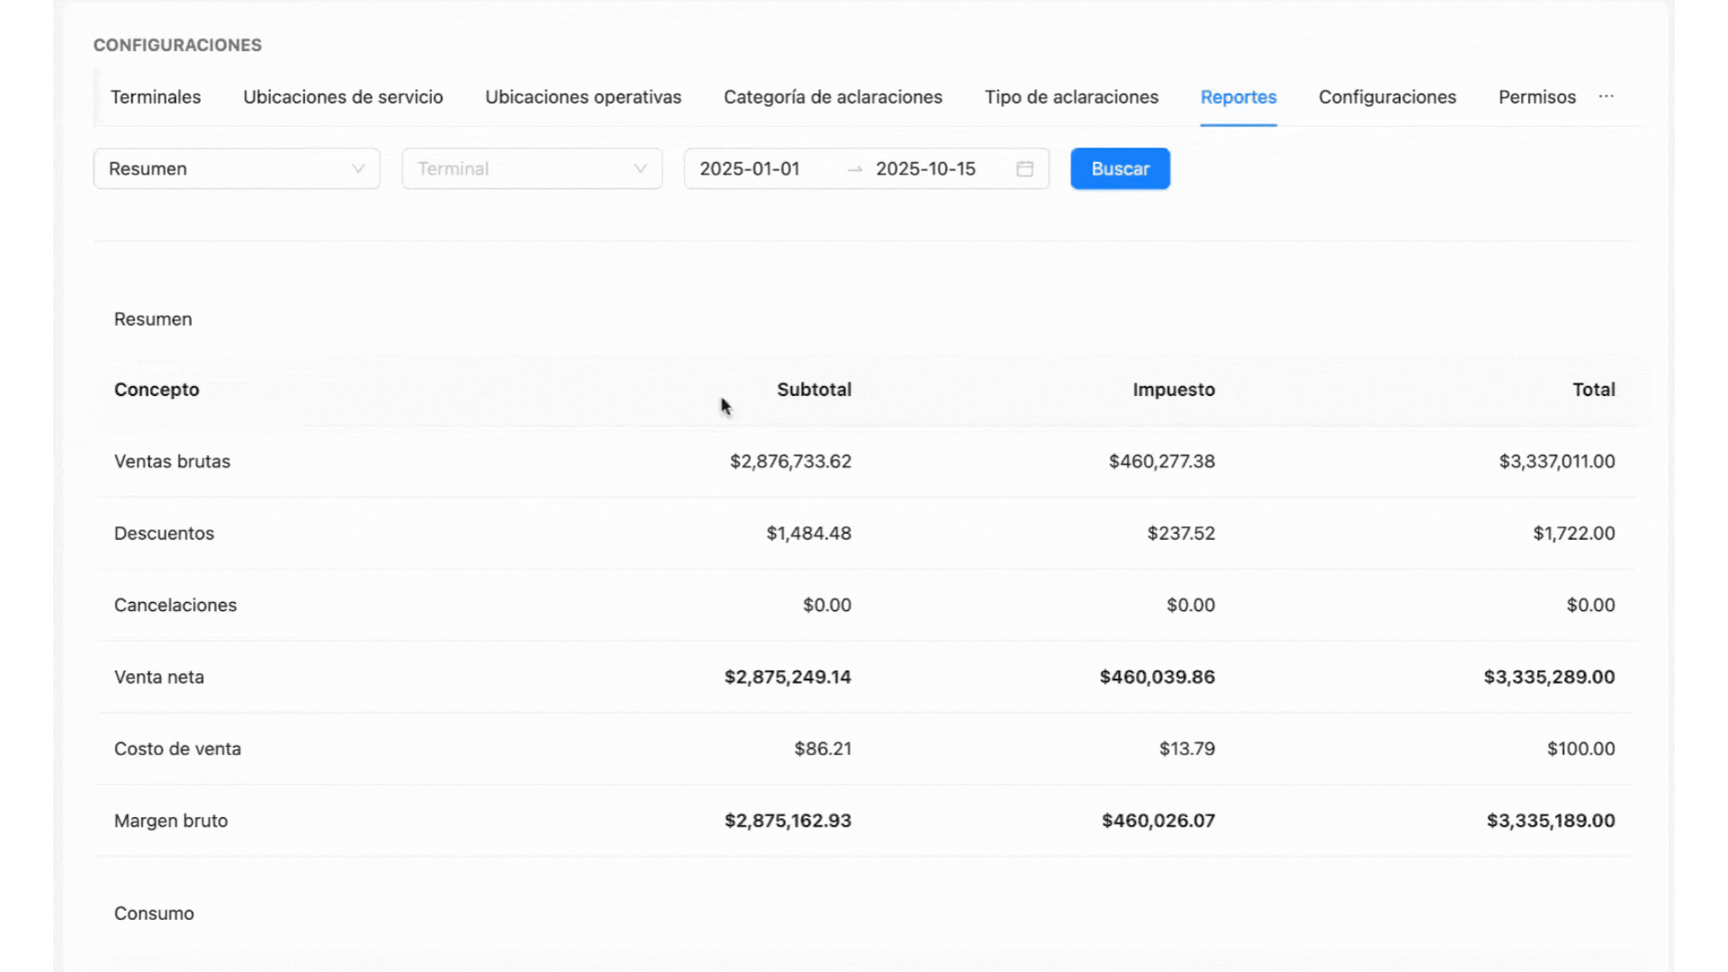Click the calendar icon in date range
1728x972 pixels.
pos(1024,169)
